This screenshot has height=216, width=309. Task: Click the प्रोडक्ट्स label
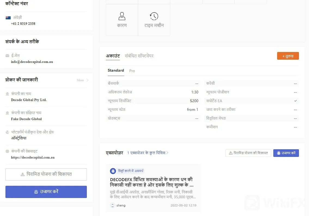point(114,118)
